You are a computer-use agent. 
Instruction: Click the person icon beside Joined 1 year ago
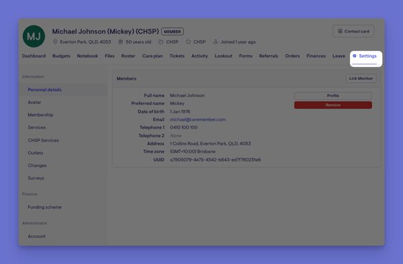click(x=216, y=42)
